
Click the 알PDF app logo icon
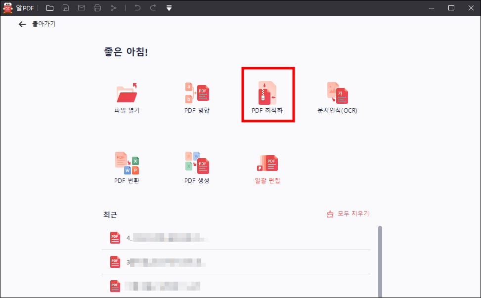pyautogui.click(x=8, y=8)
